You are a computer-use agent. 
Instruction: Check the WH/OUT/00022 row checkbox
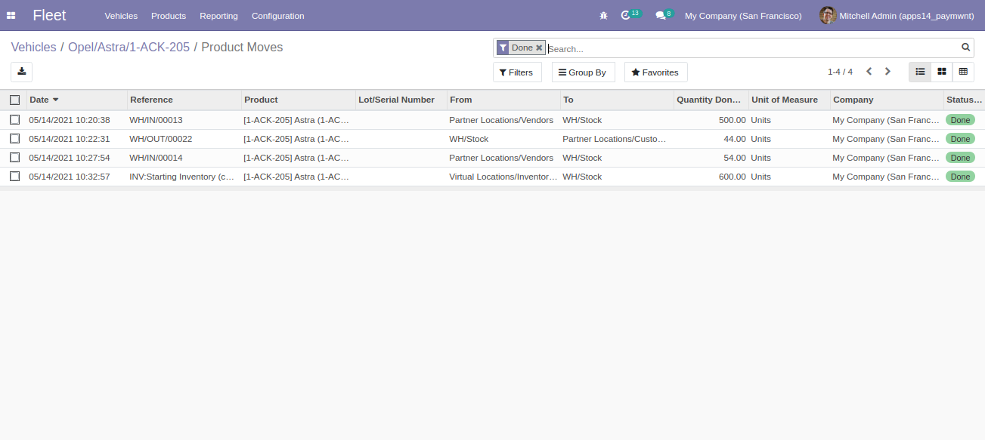pyautogui.click(x=14, y=139)
